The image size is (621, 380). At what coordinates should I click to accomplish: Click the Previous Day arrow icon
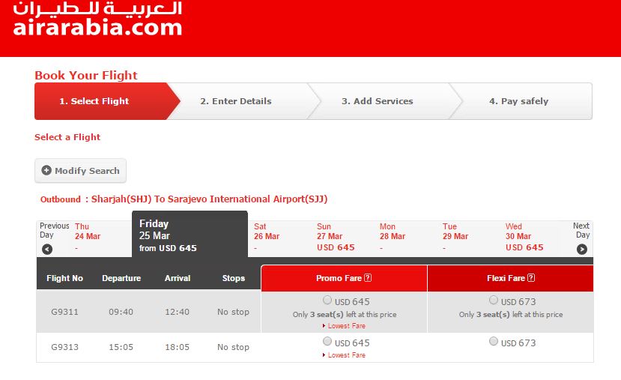(47, 250)
